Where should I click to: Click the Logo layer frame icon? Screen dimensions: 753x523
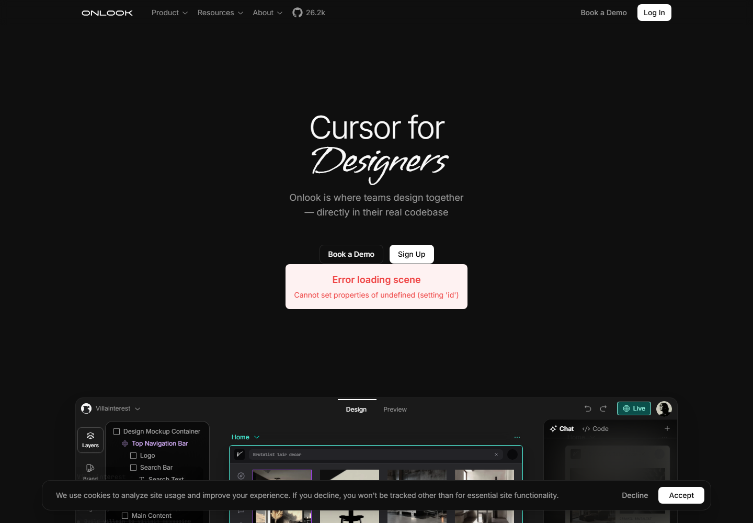point(133,456)
